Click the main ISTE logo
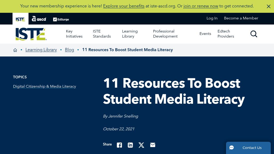Screen dimensions: 274x154 pyautogui.click(x=31, y=34)
